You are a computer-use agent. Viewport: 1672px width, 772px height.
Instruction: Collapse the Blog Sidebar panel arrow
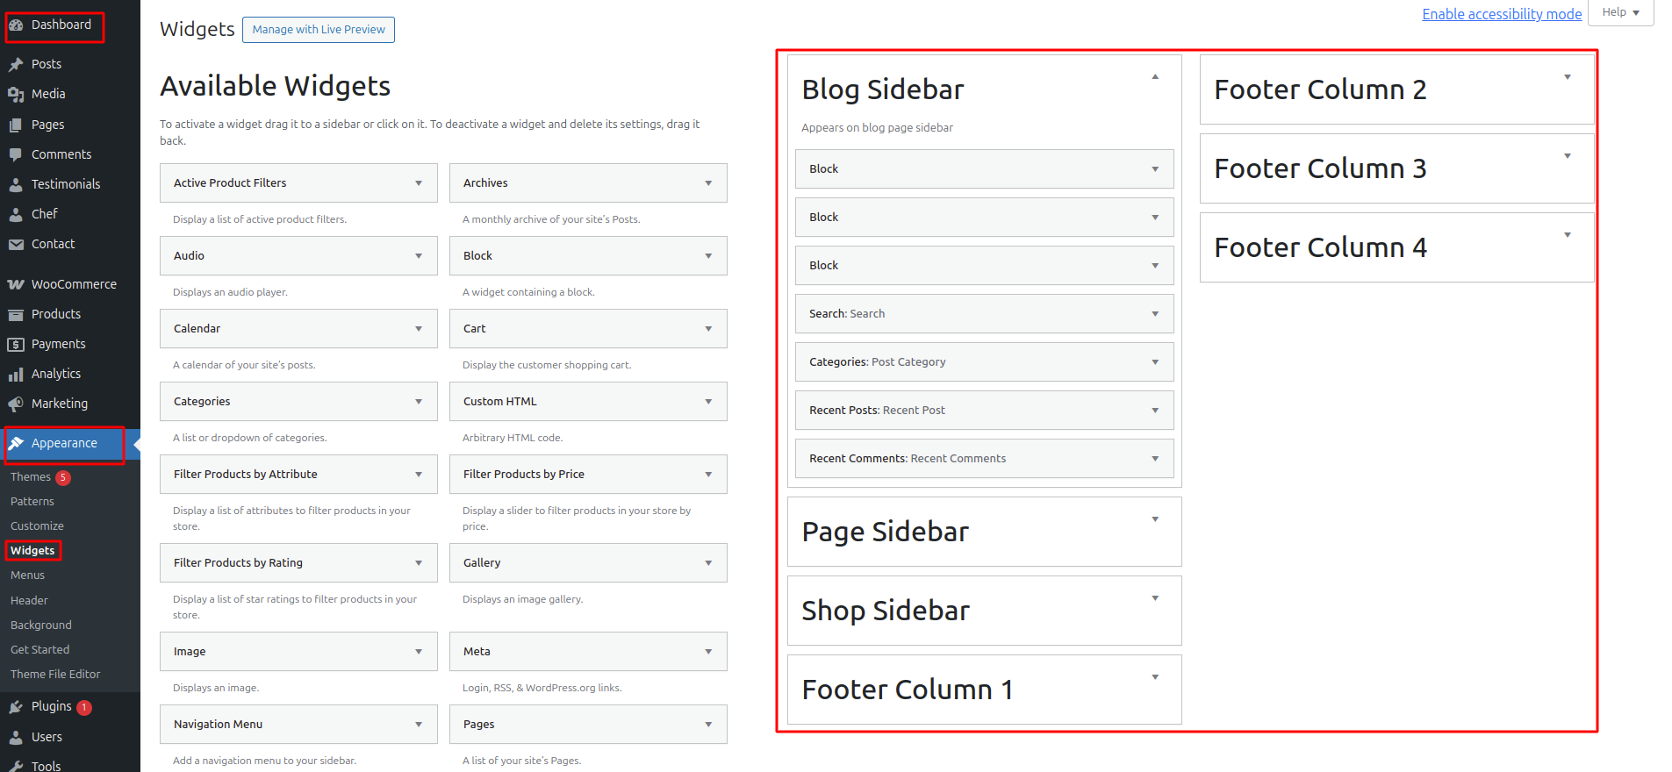pyautogui.click(x=1155, y=77)
